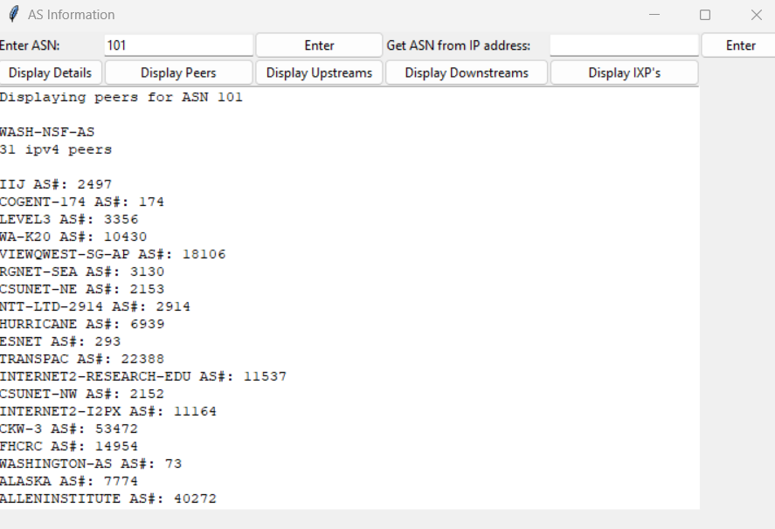Click the COGENT-174 AS#: 174 peer line
Image resolution: width=775 pixels, height=529 pixels.
click(81, 203)
